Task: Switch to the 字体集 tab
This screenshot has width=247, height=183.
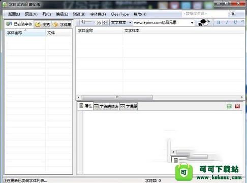Action: [62, 25]
